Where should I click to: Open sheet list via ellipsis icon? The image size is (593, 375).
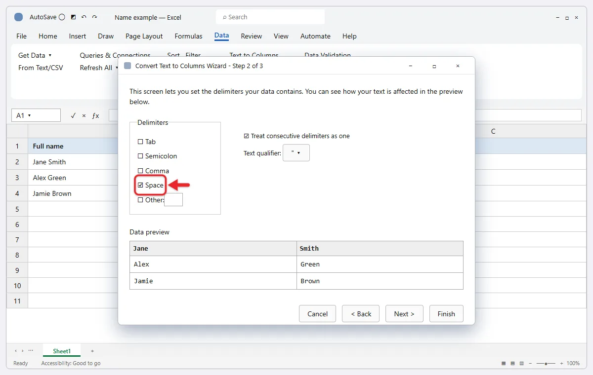click(31, 350)
